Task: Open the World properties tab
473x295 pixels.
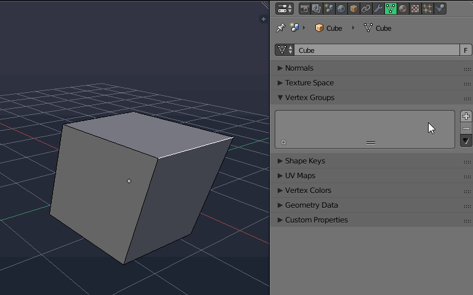Action: coord(341,9)
